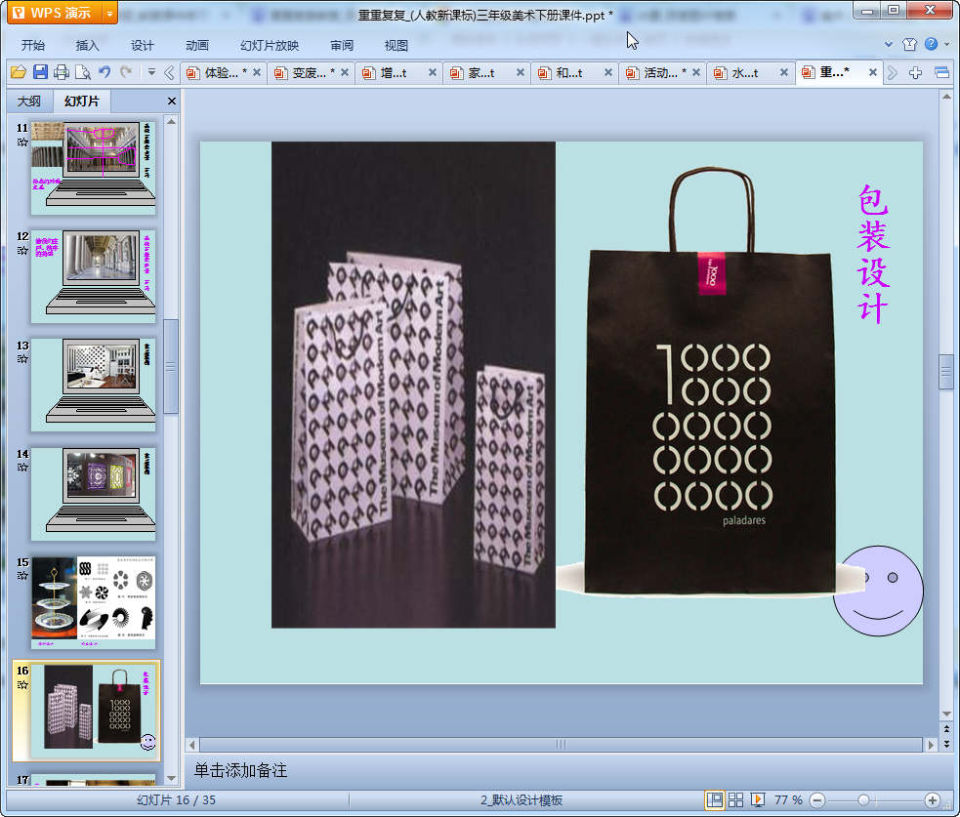Click the Undo arrow icon
Viewport: 960px width, 817px height.
click(104, 72)
